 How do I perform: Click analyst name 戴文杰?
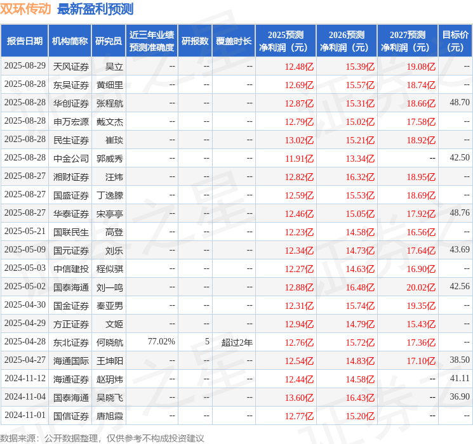[x=109, y=122]
